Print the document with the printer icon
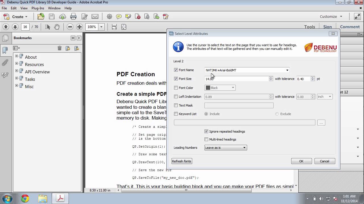The image size is (364, 204). pos(73,16)
